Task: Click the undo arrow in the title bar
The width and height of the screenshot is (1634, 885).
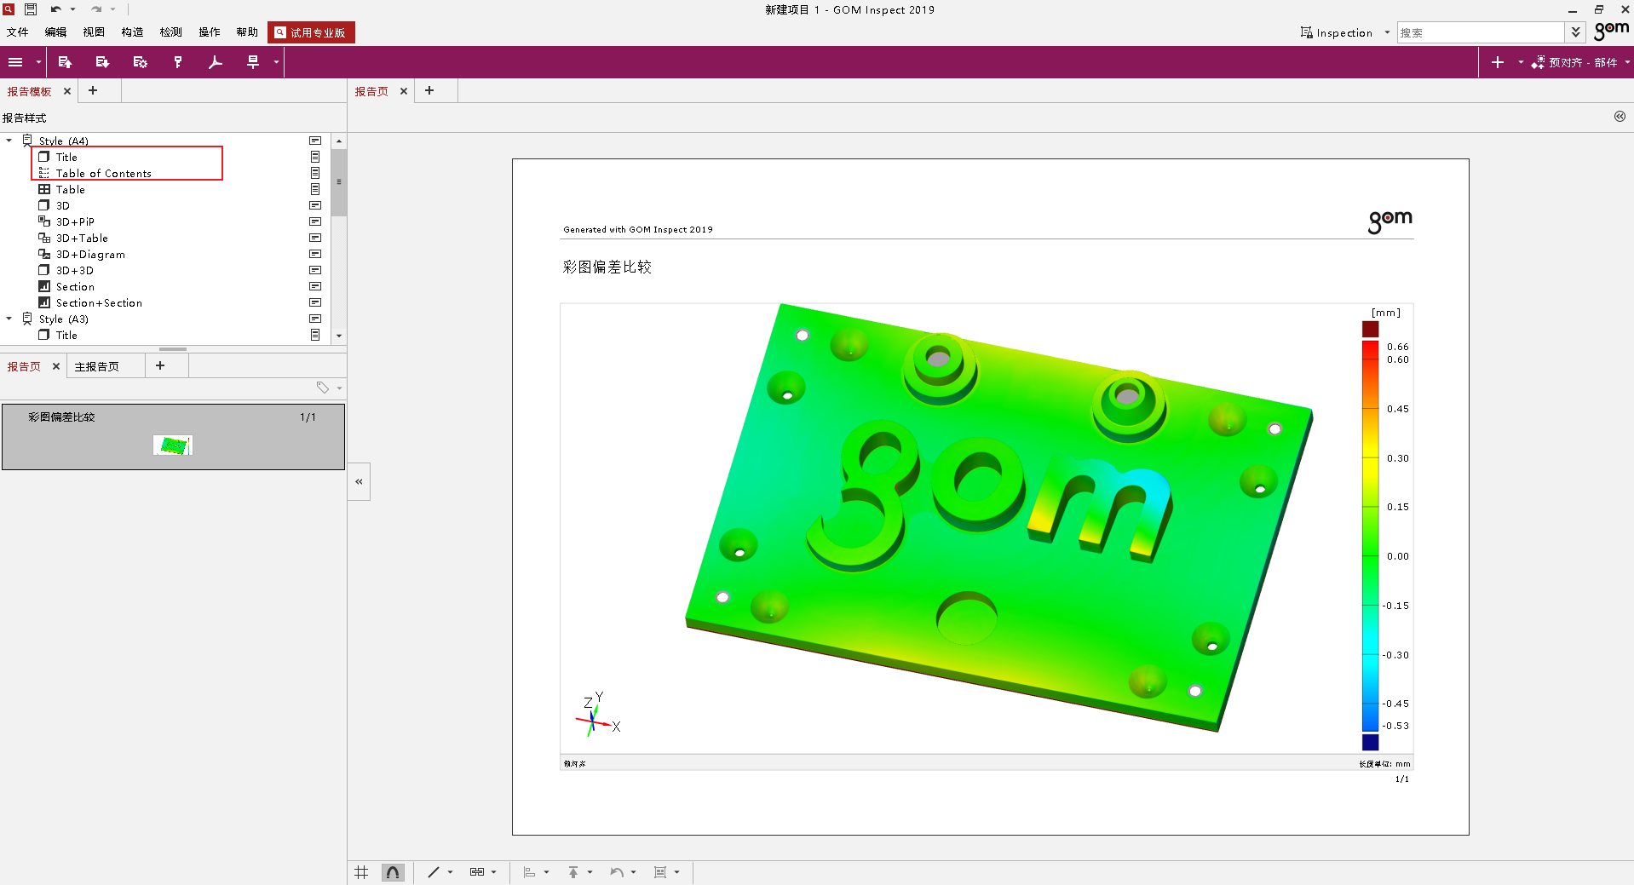Action: tap(55, 9)
